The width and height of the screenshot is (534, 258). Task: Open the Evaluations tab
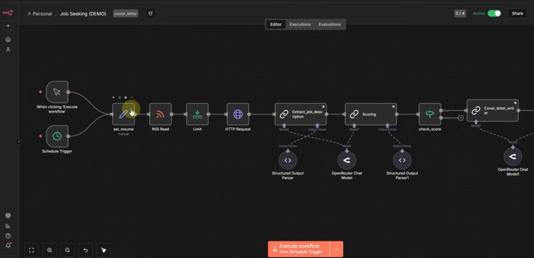(x=330, y=24)
